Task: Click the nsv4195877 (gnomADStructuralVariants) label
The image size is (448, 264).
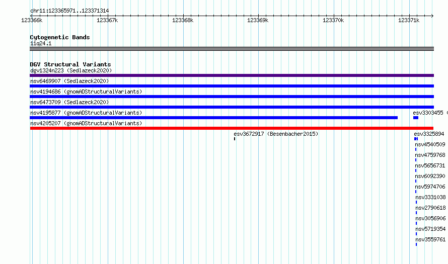Action: [x=86, y=113]
